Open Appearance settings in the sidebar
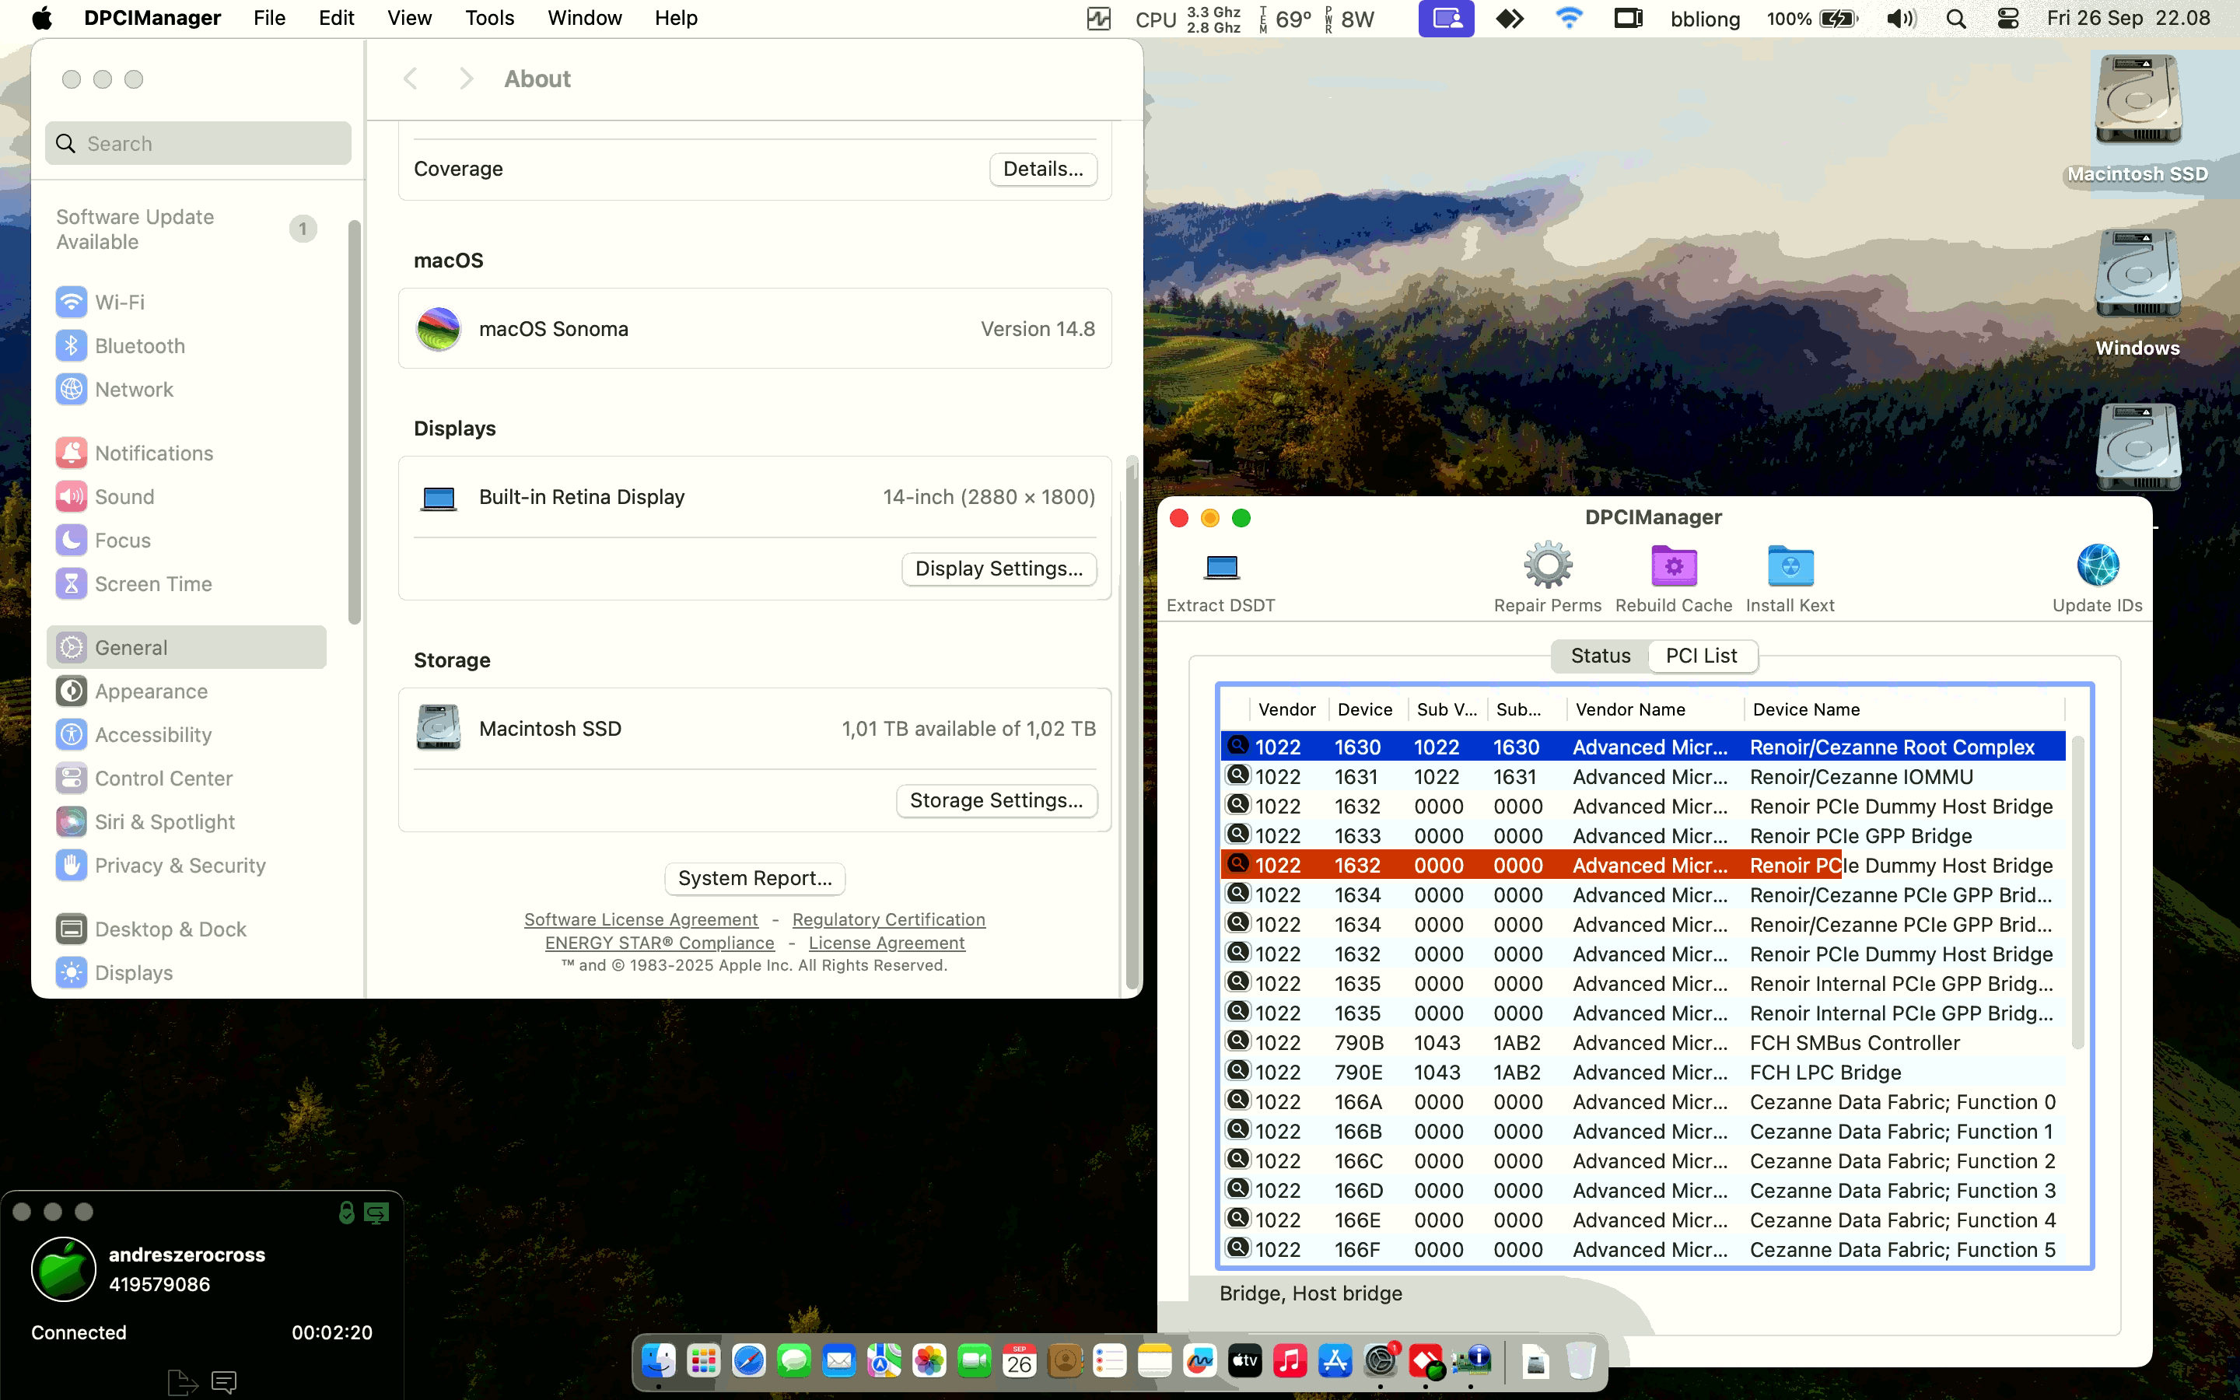The height and width of the screenshot is (1400, 2240). (186, 691)
